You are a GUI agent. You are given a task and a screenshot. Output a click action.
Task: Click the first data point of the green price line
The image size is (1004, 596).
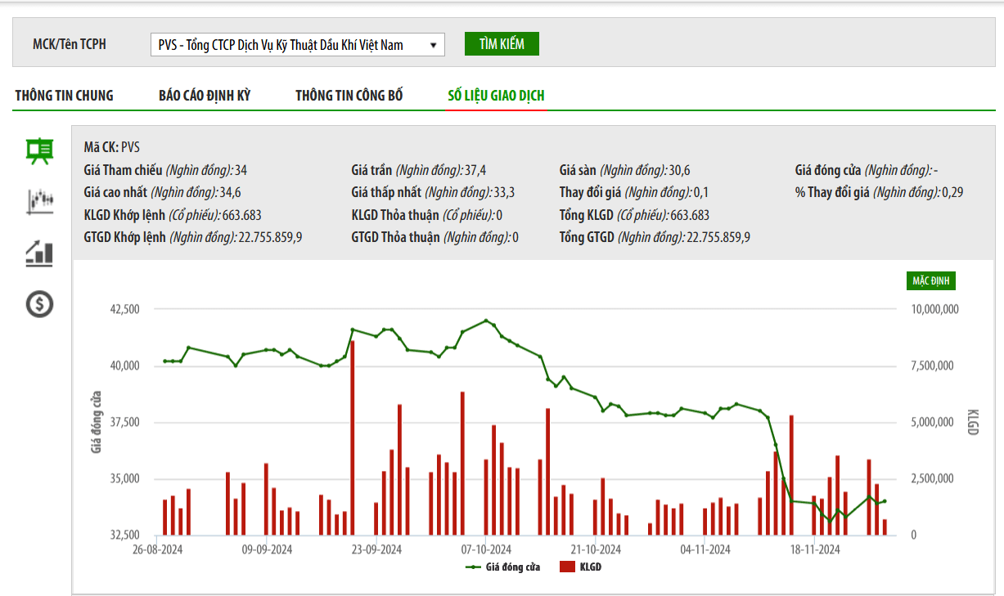pos(165,361)
